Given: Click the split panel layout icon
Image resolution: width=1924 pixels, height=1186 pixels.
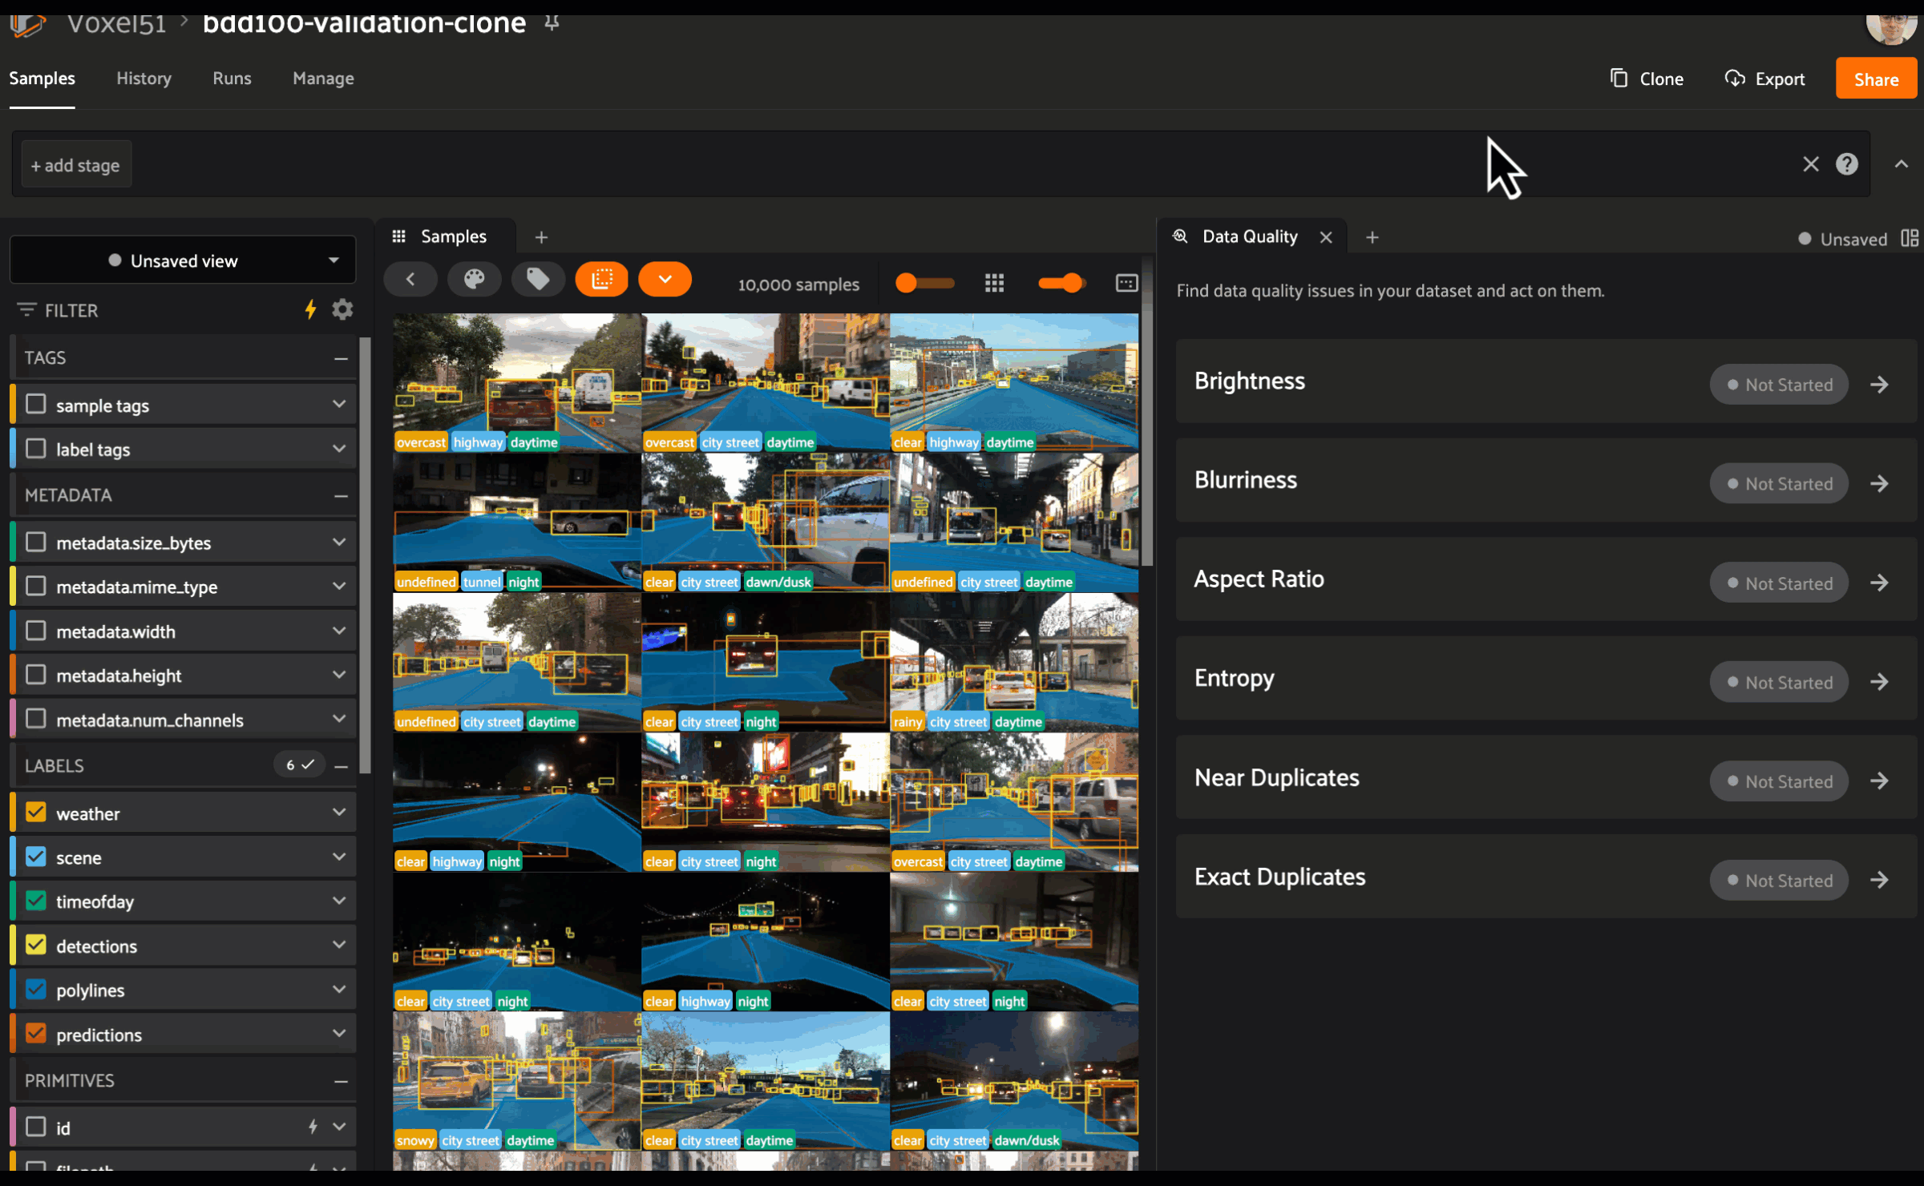Looking at the screenshot, I should (1910, 238).
